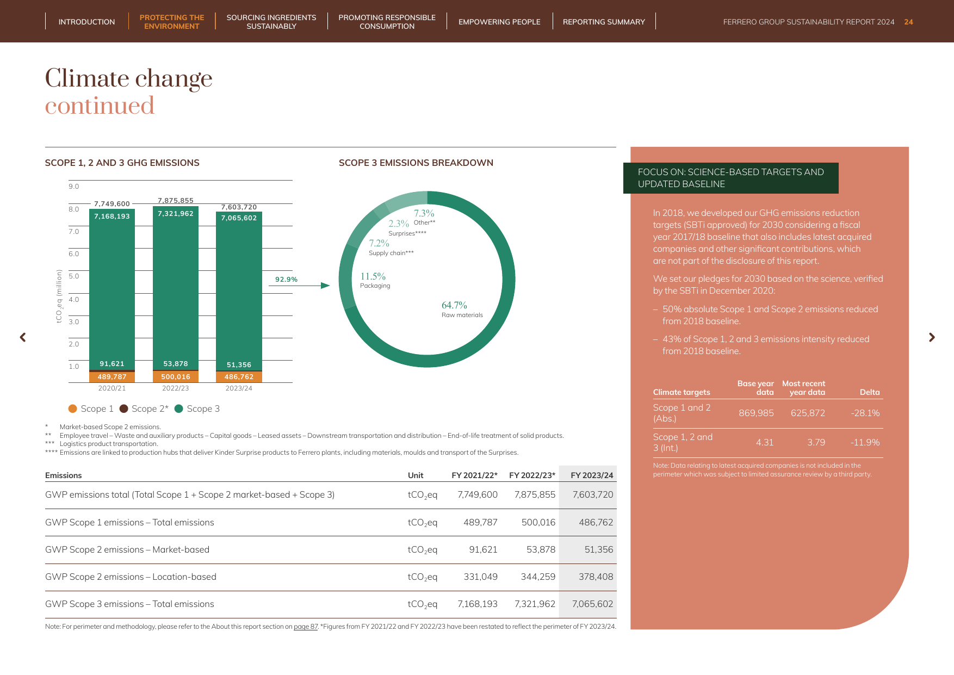Open Promoting Responsible Consumption tab
The height and width of the screenshot is (675, 954).
tap(387, 22)
